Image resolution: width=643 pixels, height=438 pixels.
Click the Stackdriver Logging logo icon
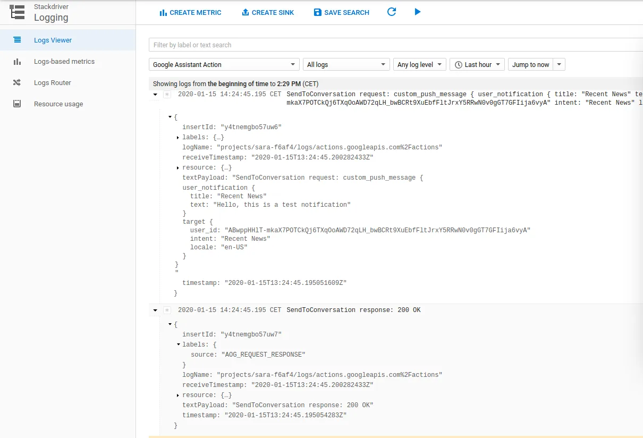pyautogui.click(x=17, y=12)
